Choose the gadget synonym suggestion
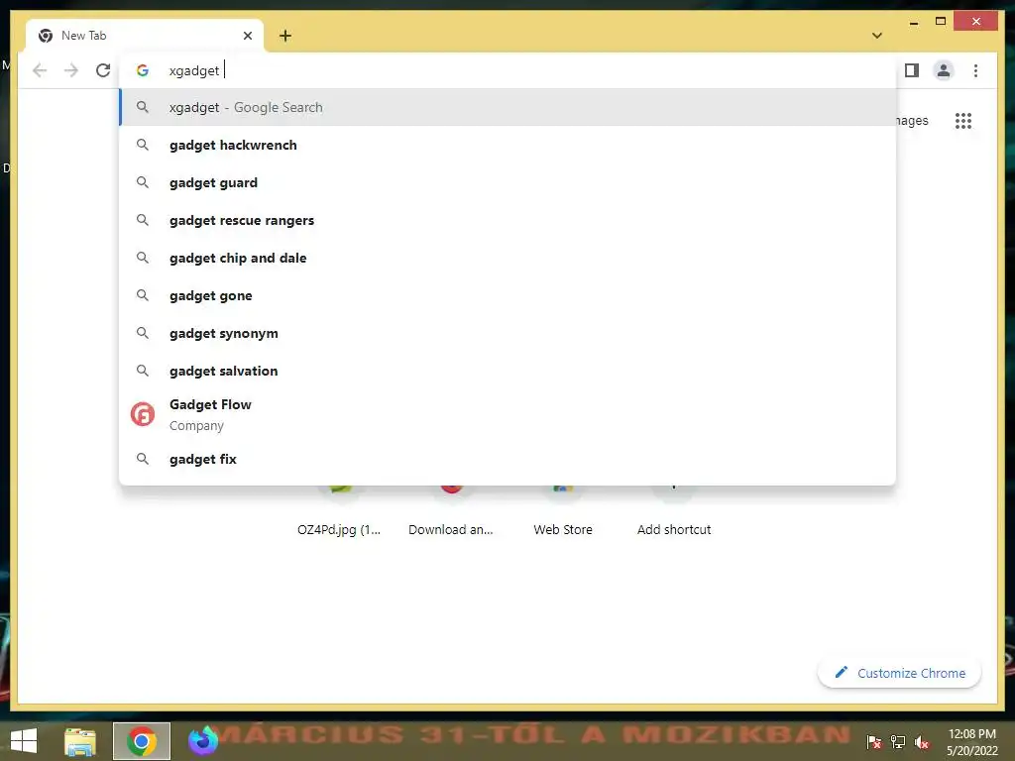The width and height of the screenshot is (1015, 761). coord(507,333)
